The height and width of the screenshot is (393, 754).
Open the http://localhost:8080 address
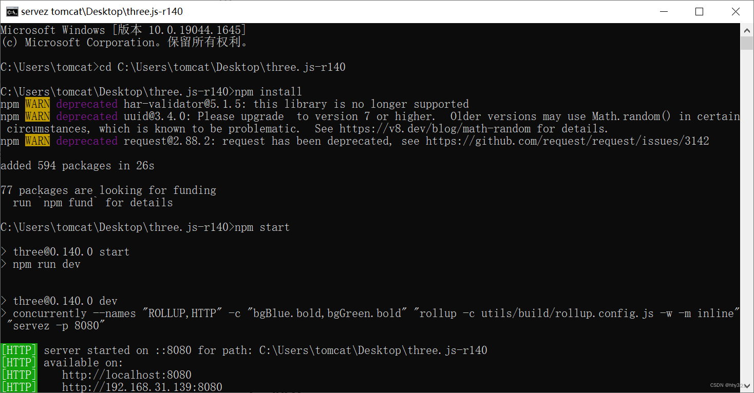126,375
